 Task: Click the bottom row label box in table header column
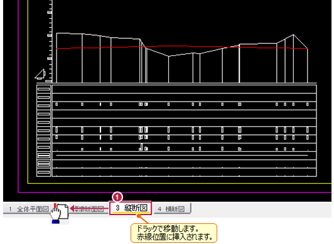(44, 172)
